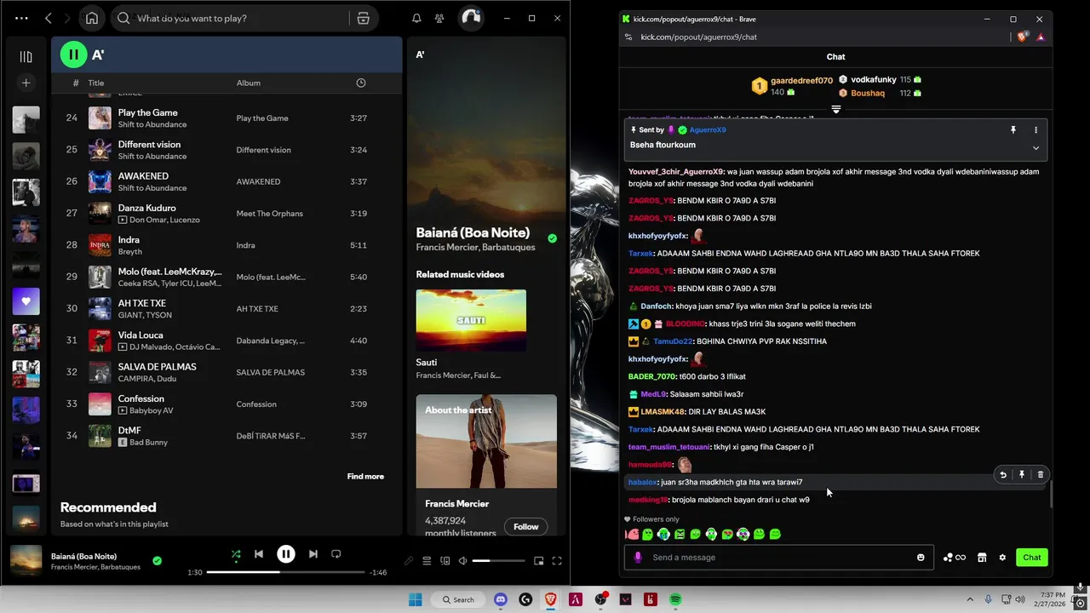Click the create playlist plus icon

coord(26,83)
